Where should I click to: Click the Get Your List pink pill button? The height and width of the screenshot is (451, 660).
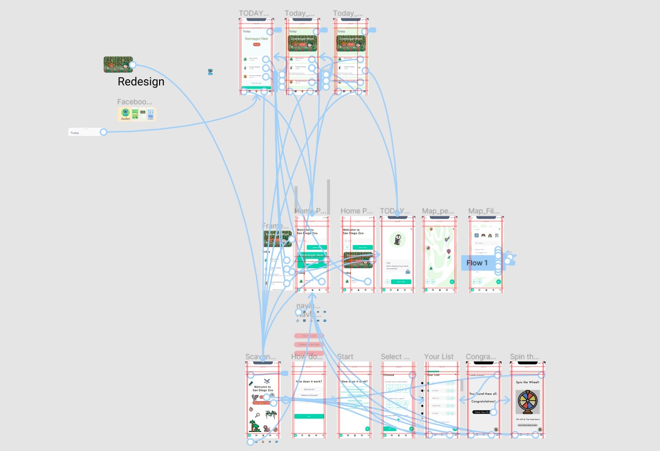click(x=309, y=336)
